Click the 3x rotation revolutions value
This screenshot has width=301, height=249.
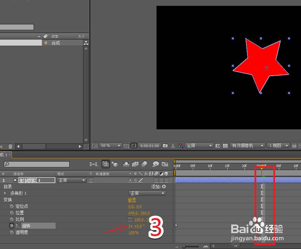[130, 226]
